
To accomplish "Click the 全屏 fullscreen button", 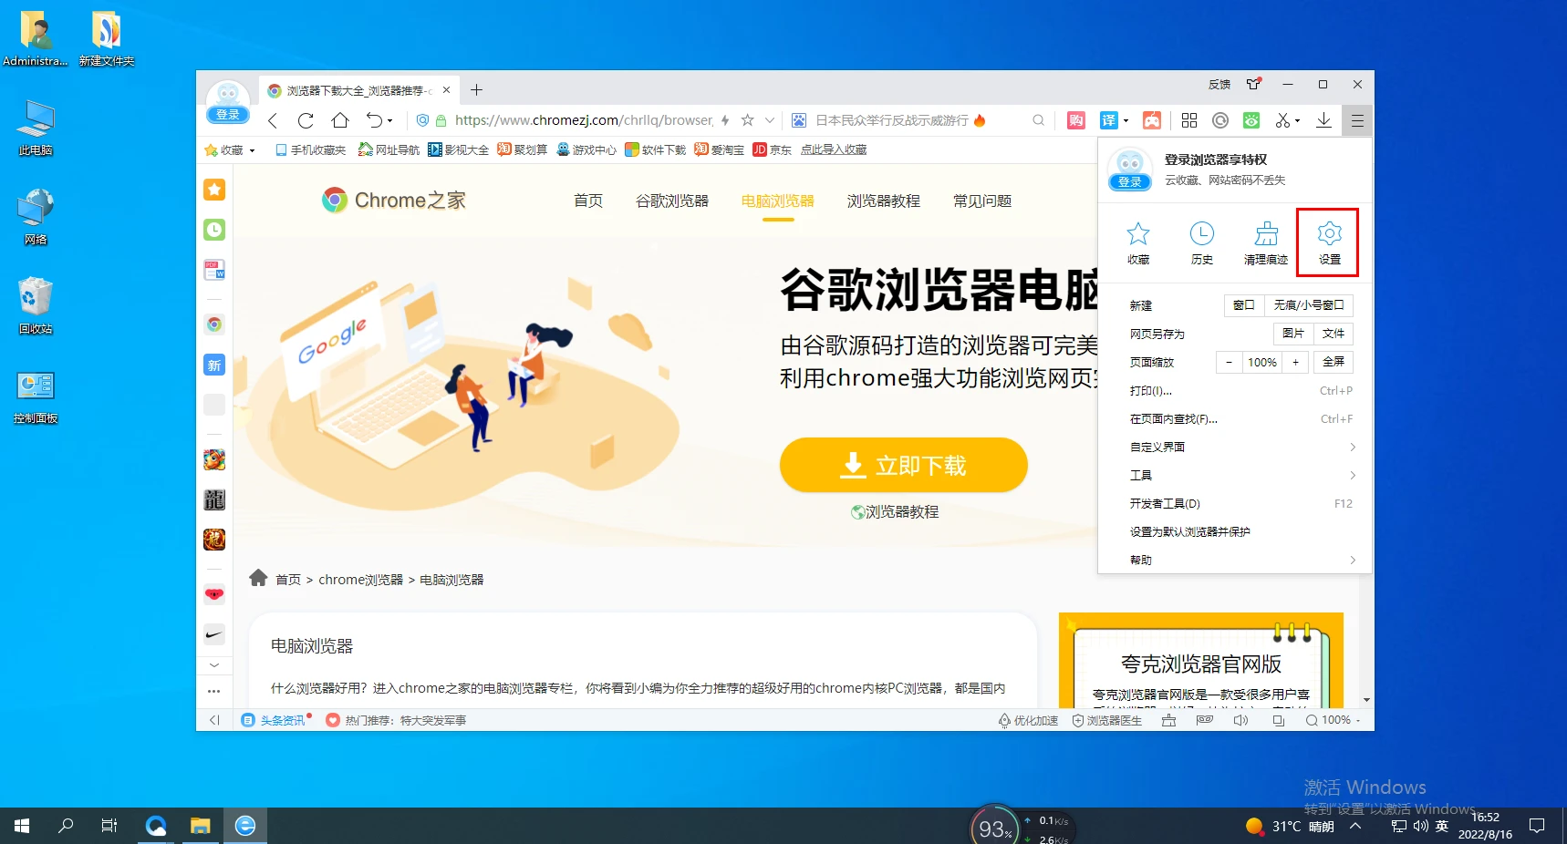I will click(x=1334, y=362).
